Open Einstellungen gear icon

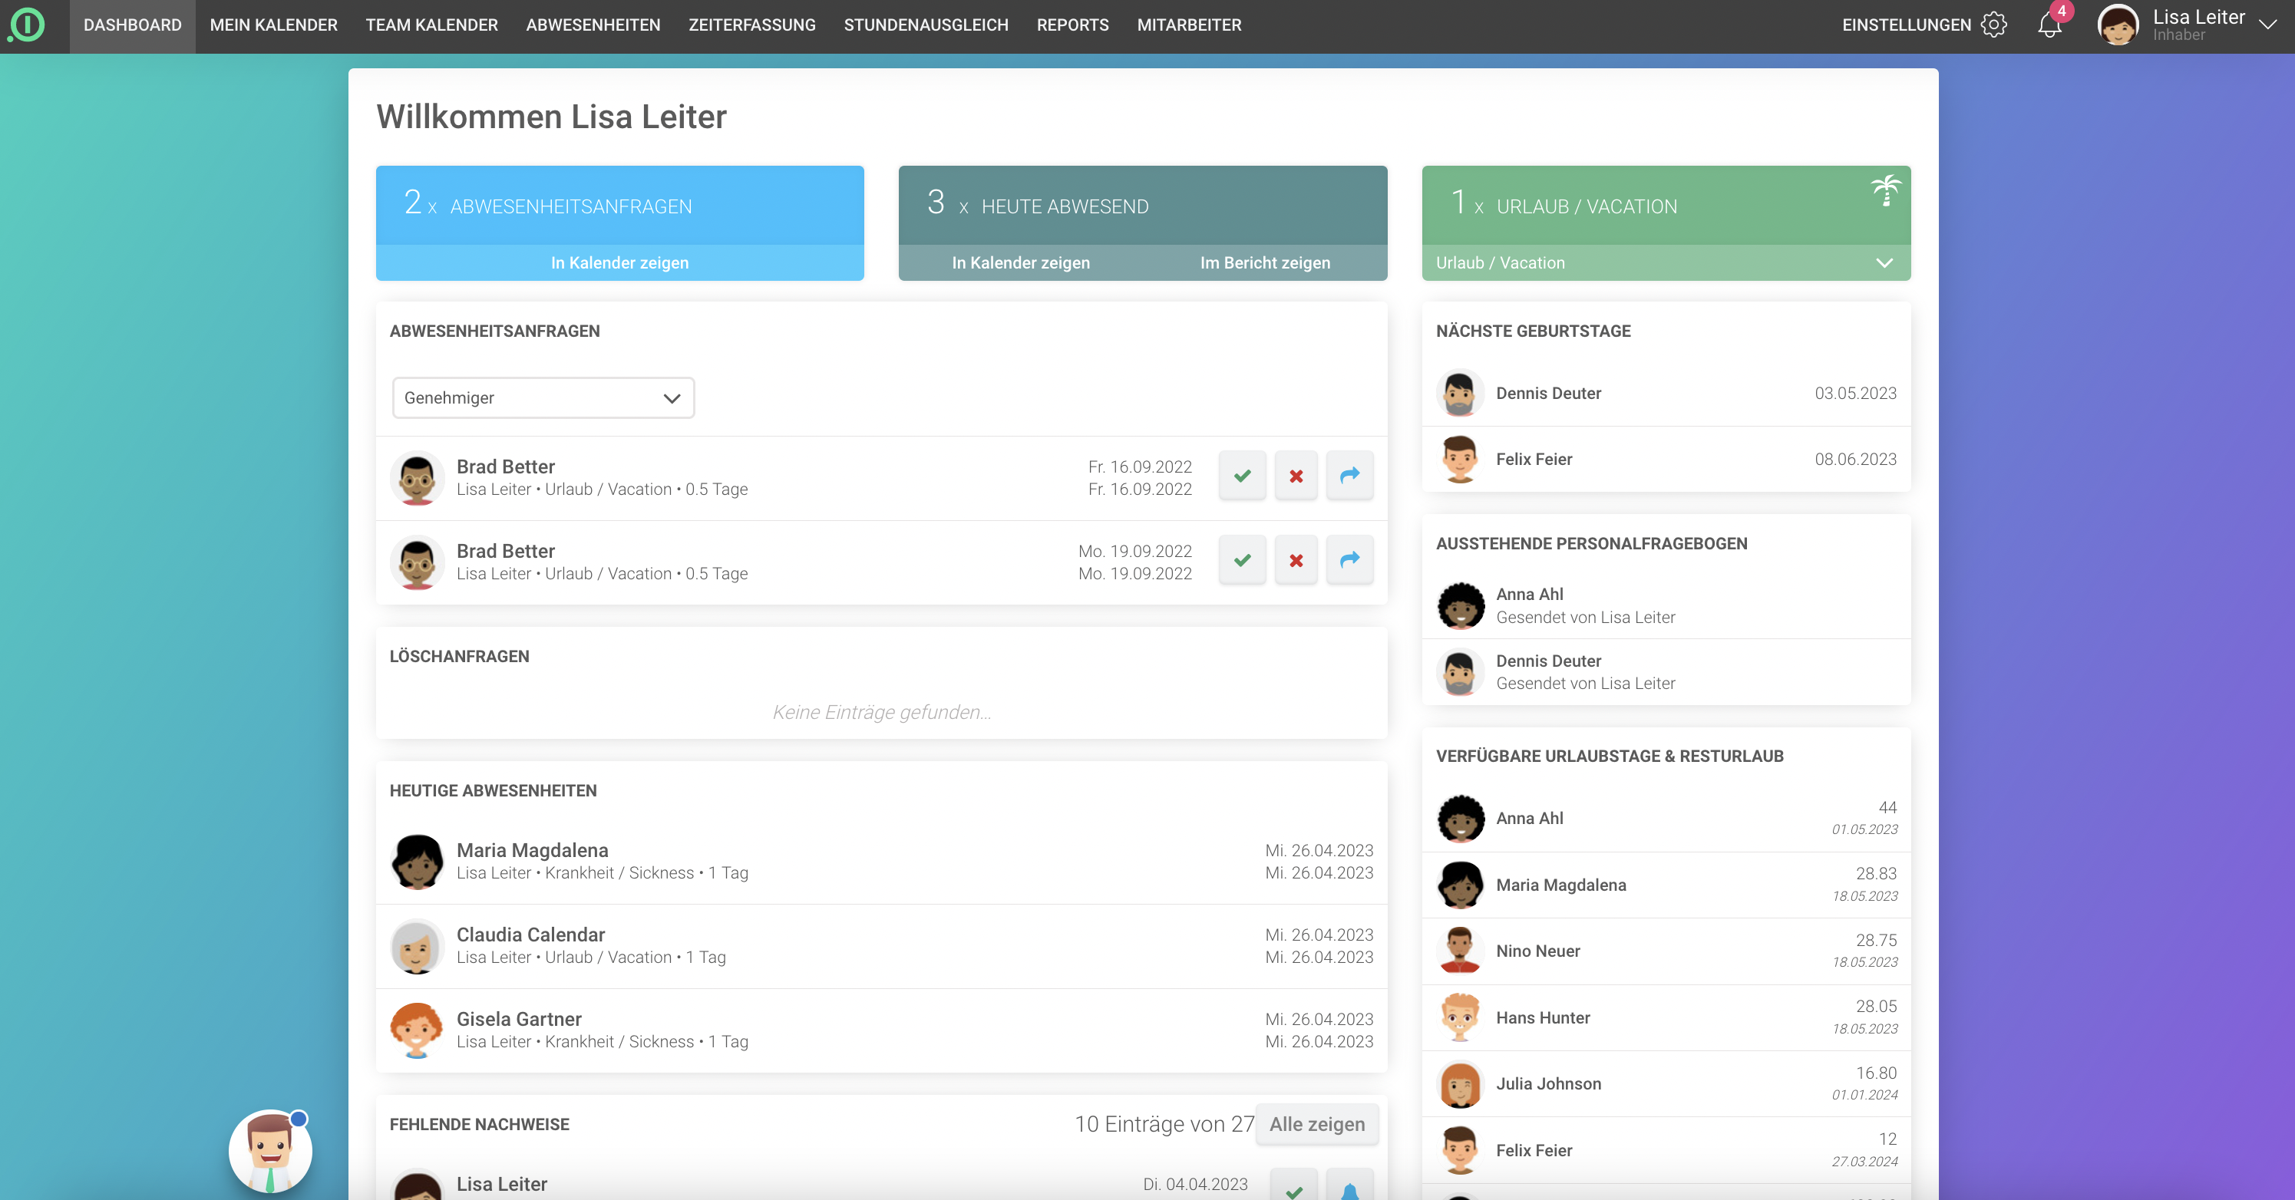point(1994,25)
